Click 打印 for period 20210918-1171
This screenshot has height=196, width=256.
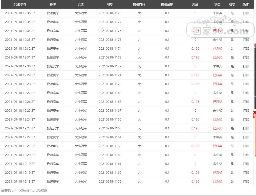click(x=246, y=75)
